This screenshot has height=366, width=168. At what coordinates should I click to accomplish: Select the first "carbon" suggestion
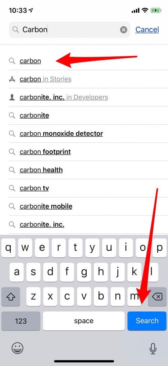pos(88,61)
